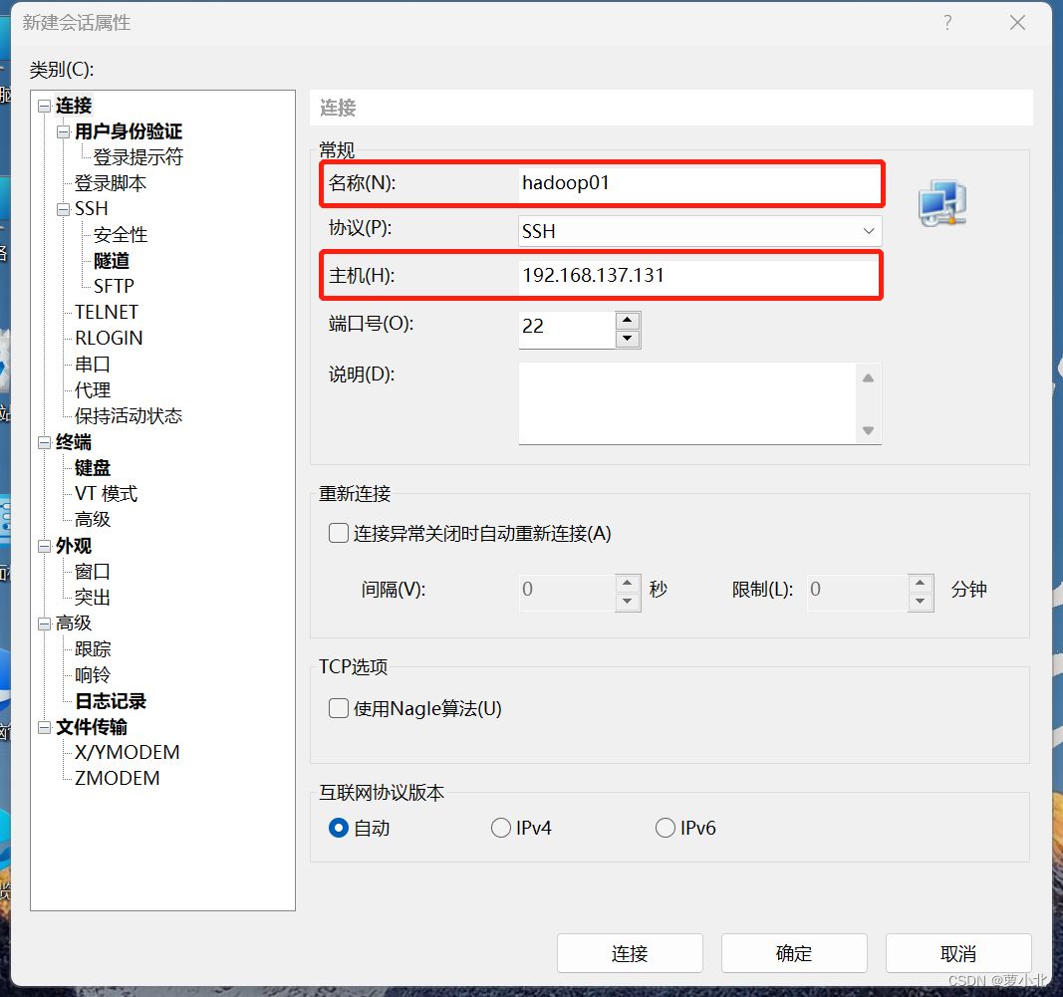Close the new session properties dialog
This screenshot has width=1063, height=997.
(1017, 23)
